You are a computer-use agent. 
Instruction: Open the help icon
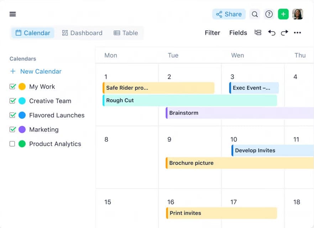(x=269, y=14)
